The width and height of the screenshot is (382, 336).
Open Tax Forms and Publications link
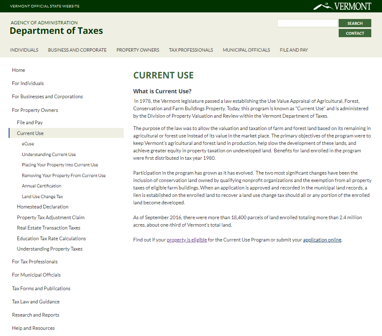(41, 289)
